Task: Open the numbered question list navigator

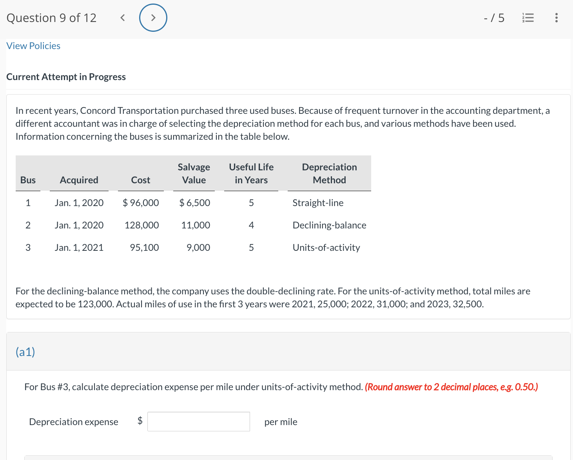Action: tap(528, 18)
